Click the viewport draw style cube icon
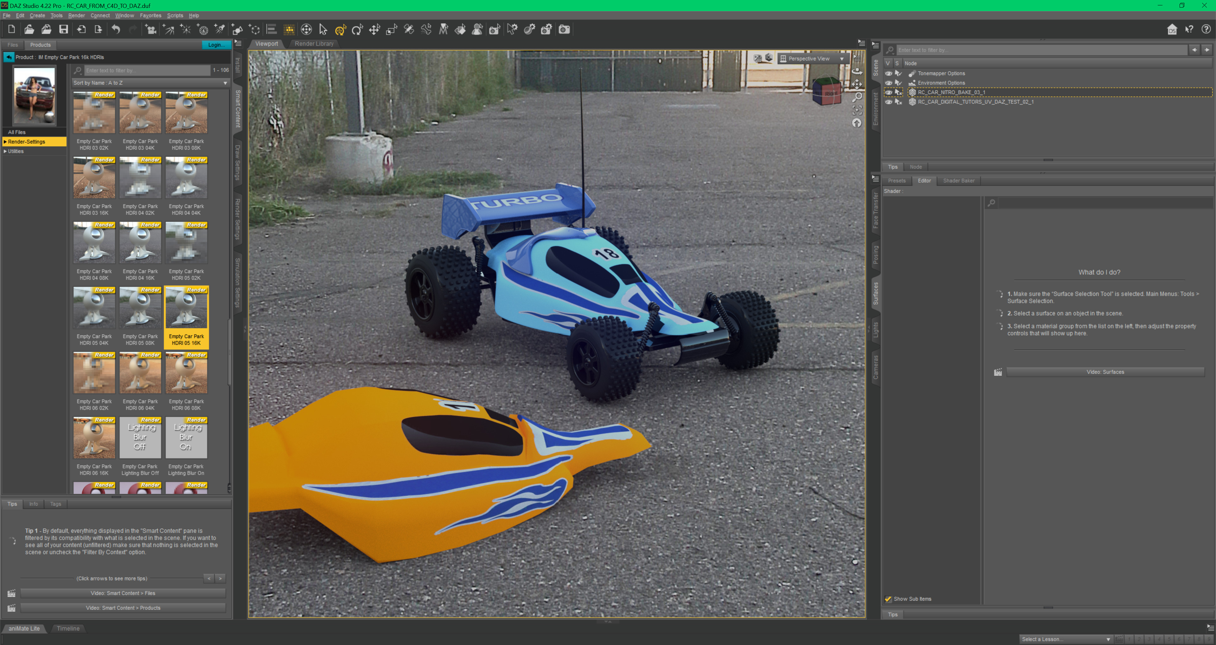1216x645 pixels. tap(769, 58)
